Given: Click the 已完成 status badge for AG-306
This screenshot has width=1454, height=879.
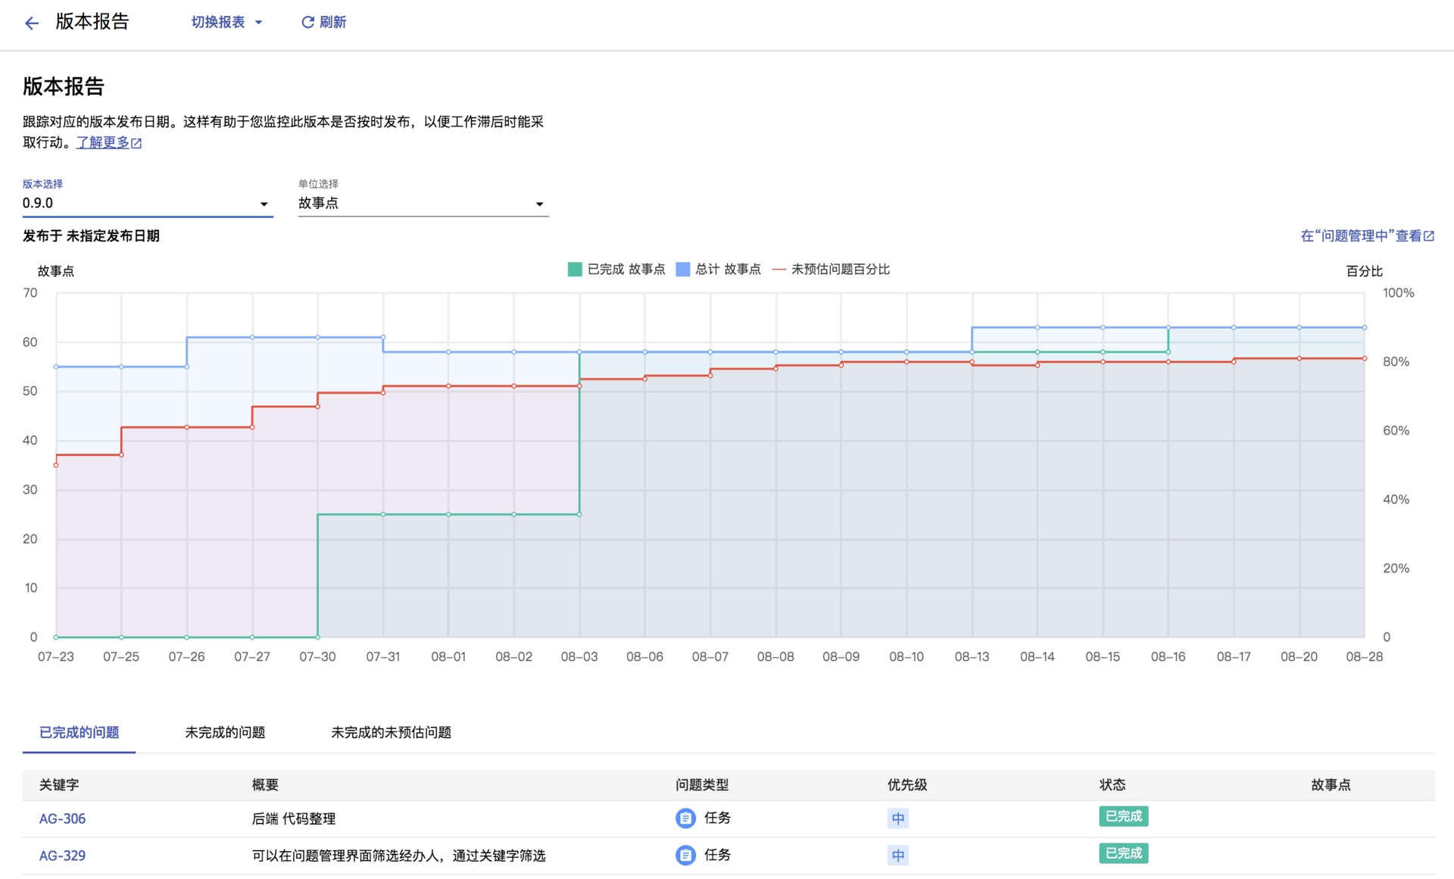Looking at the screenshot, I should [1124, 816].
